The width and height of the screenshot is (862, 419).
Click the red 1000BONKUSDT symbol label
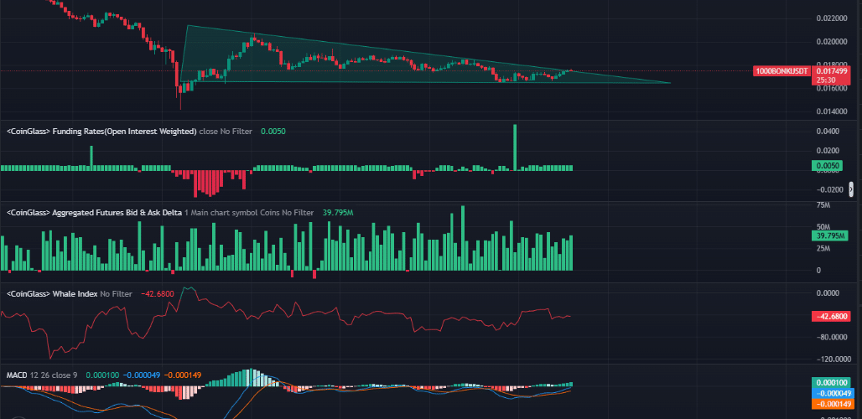pyautogui.click(x=782, y=72)
